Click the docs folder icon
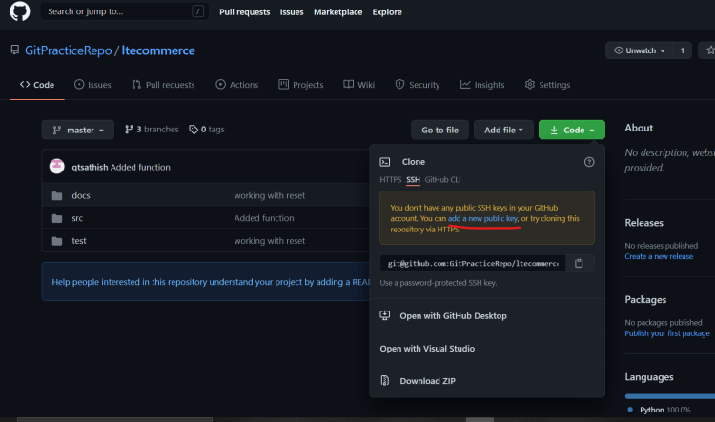Screen dimensions: 715x422 57,196
